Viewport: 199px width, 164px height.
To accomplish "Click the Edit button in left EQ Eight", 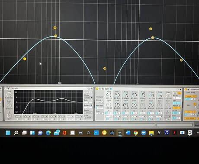I will [x=88, y=102].
